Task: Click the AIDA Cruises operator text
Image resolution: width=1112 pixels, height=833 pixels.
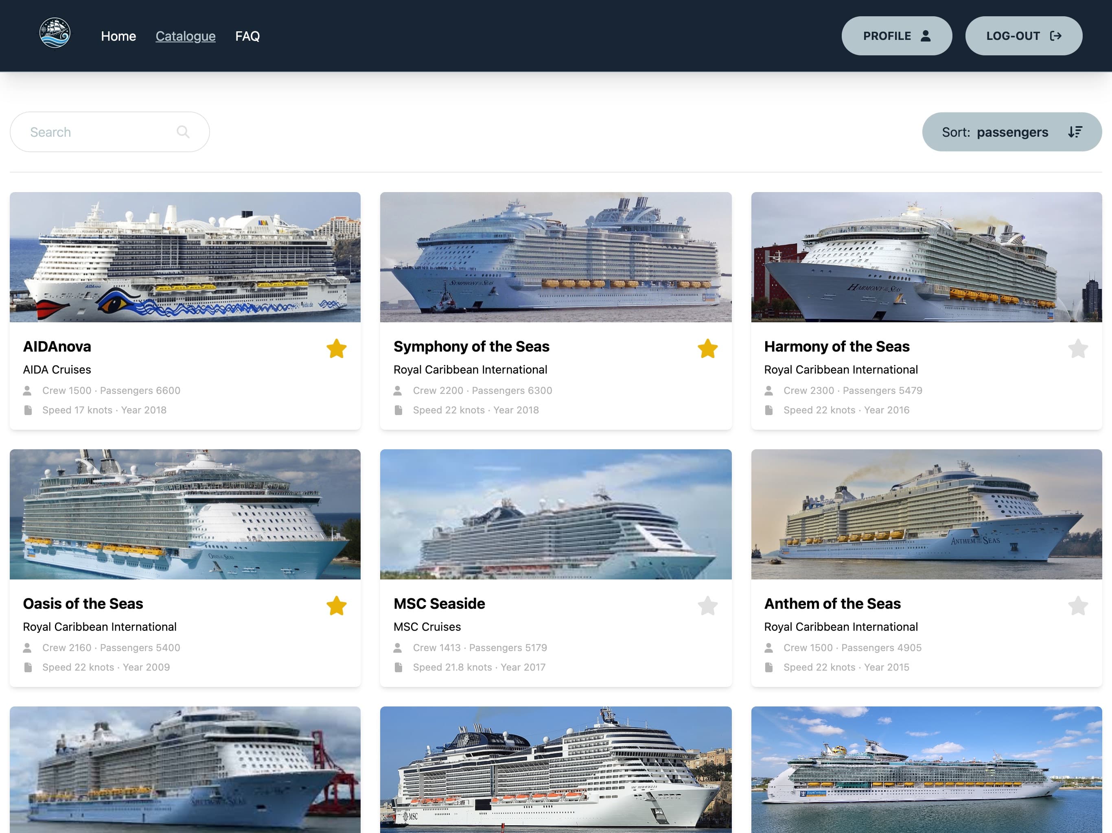Action: point(57,369)
